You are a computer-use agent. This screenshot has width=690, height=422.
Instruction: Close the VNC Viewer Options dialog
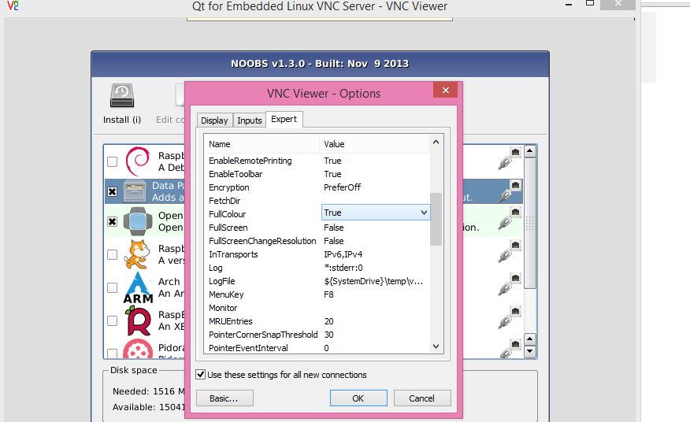point(445,90)
